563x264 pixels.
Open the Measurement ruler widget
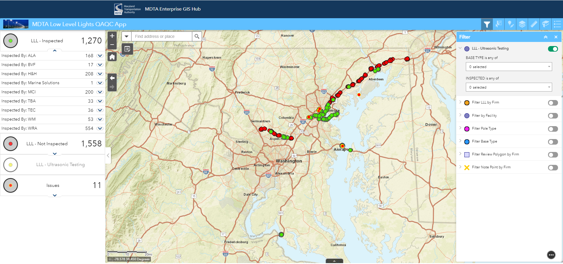pyautogui.click(x=534, y=24)
